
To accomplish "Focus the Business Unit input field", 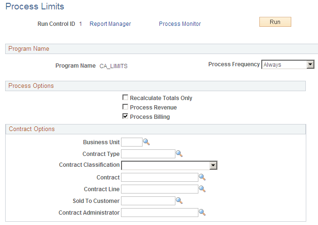I will coord(131,142).
